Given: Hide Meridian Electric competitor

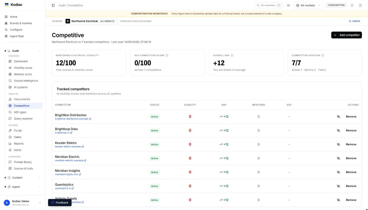Looking at the screenshot, I should [338, 158].
